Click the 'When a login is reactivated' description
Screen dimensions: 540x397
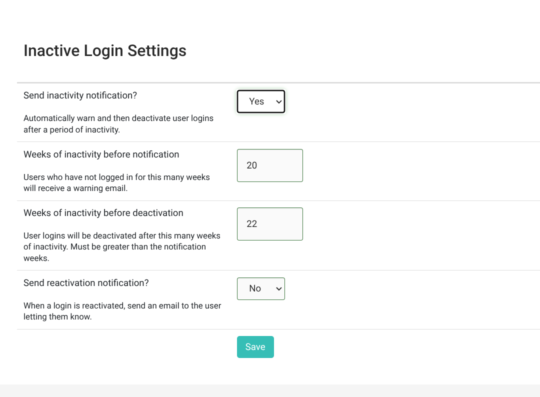point(122,311)
